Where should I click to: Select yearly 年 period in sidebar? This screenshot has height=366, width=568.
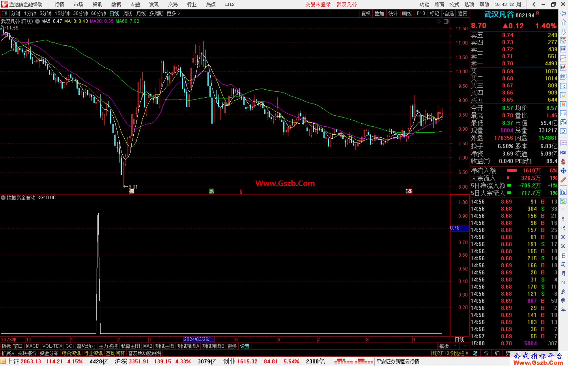[563, 310]
